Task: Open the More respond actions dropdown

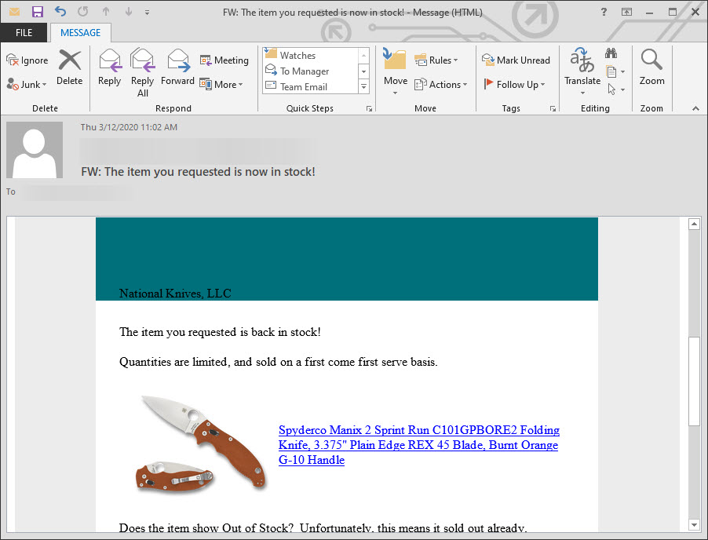Action: tap(221, 85)
